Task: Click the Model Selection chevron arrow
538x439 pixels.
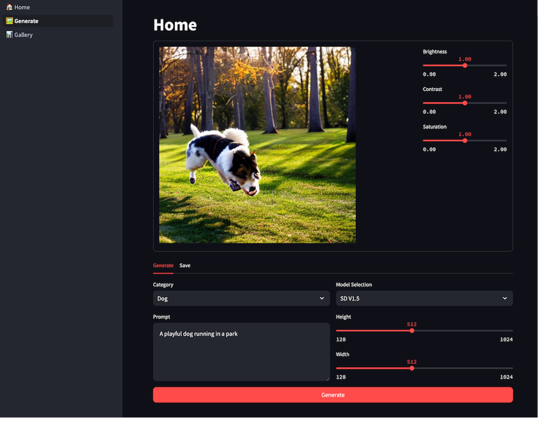Action: tap(505, 298)
